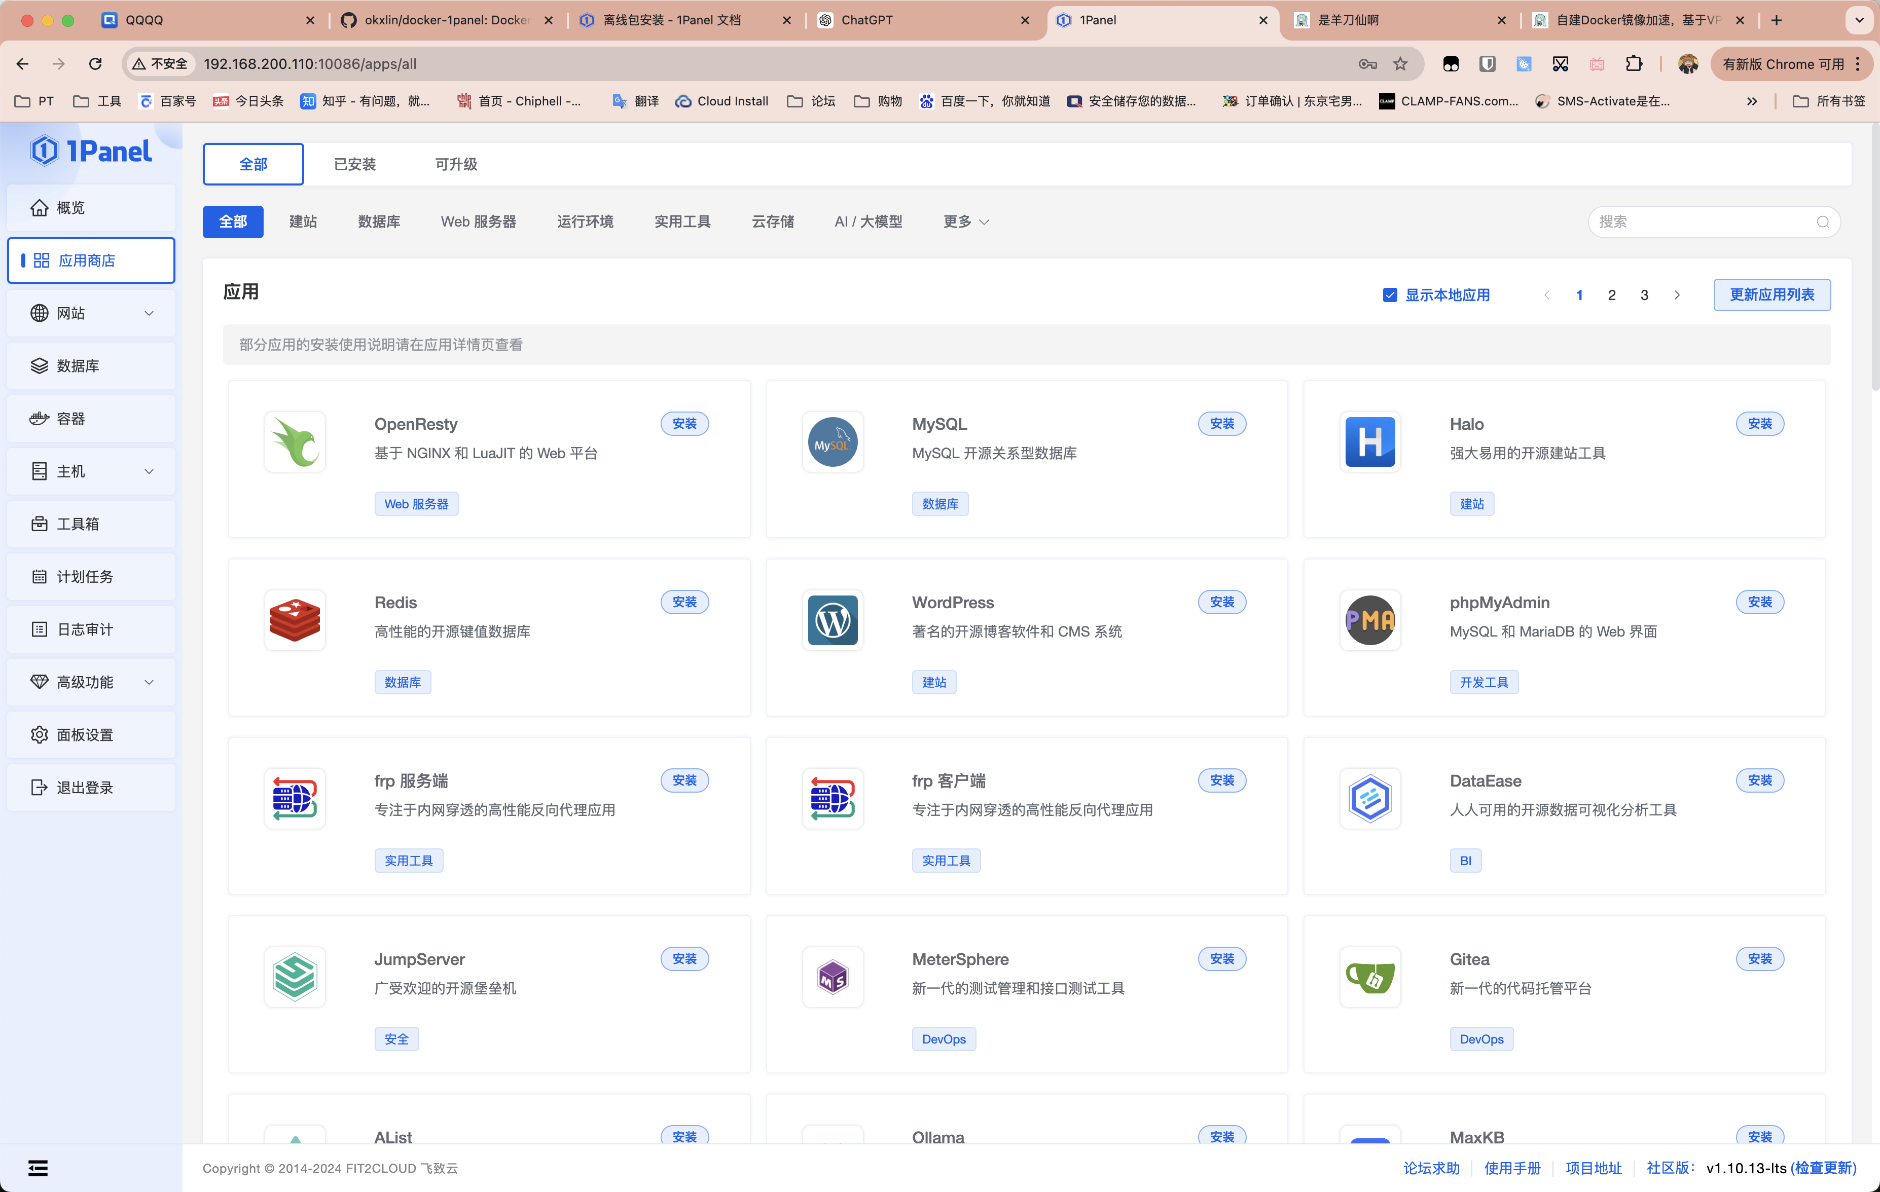This screenshot has width=1880, height=1192.
Task: Open the Cloud Install bookmark
Action: [x=722, y=101]
